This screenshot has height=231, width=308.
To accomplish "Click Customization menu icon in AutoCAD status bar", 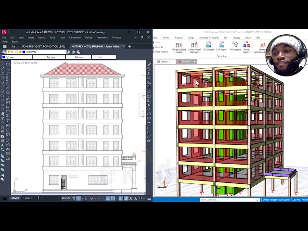I will [149, 198].
